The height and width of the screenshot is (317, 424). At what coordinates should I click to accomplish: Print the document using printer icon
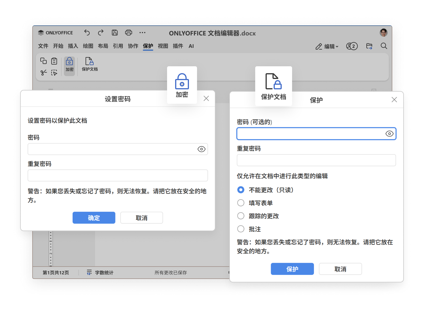pyautogui.click(x=128, y=33)
